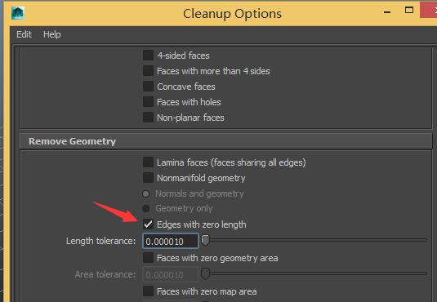Open the Edit menu
The width and height of the screenshot is (437, 302).
[x=24, y=34]
